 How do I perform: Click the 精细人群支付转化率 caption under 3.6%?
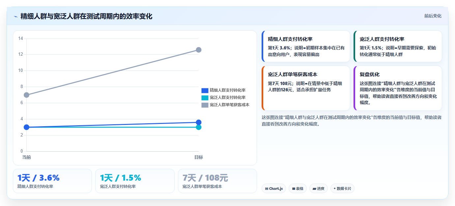click(x=35, y=187)
